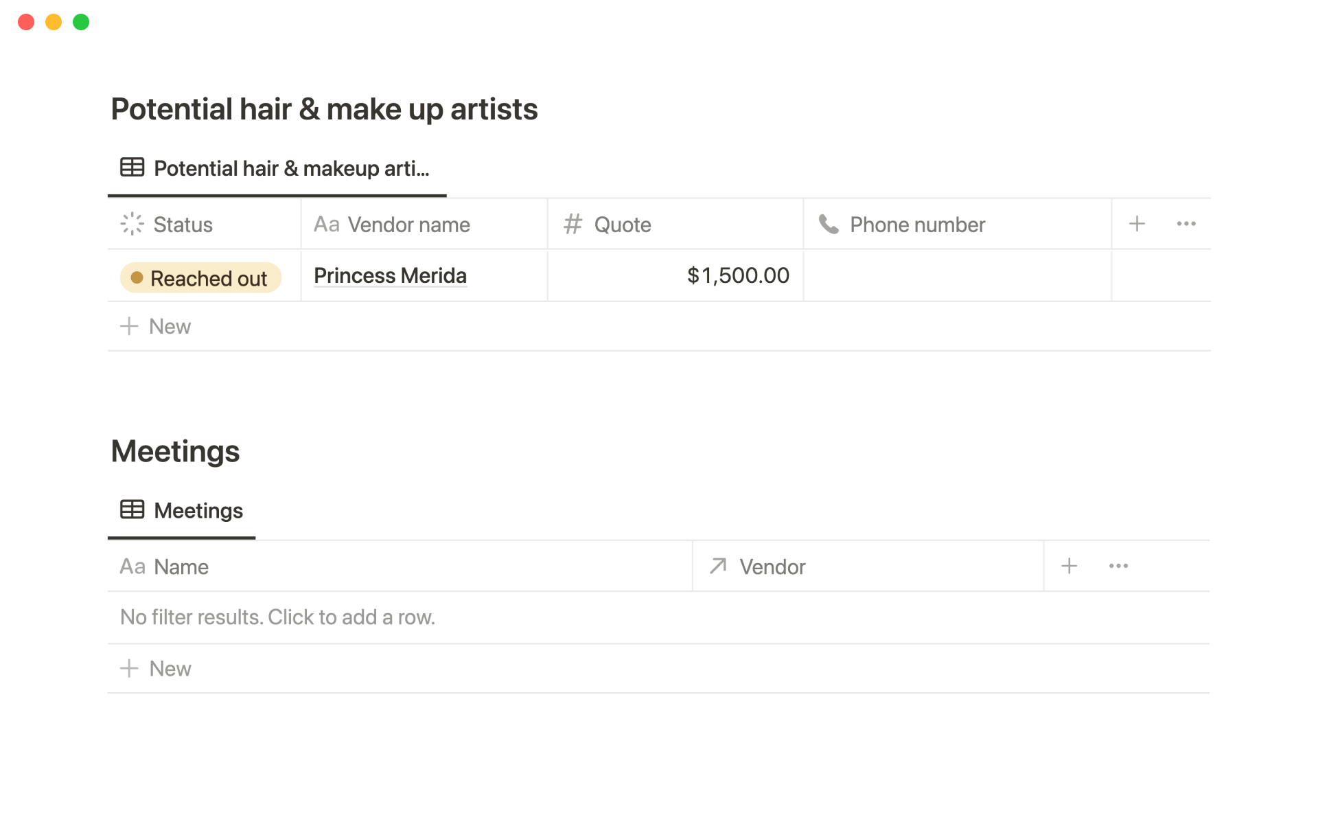Select the Potential hair & makeup artists view tab

pyautogui.click(x=277, y=169)
